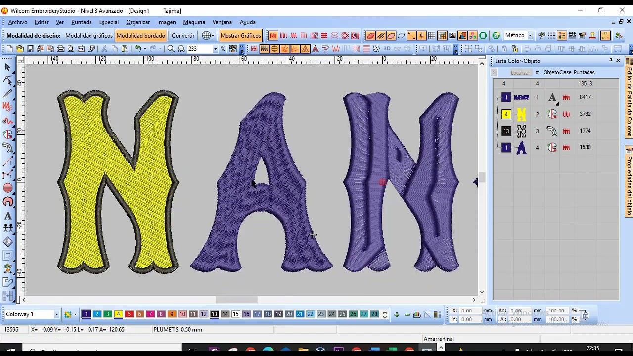Viewport: 633px width, 356px height.
Task: Click the 3D stitch effect icon
Action: (387, 49)
